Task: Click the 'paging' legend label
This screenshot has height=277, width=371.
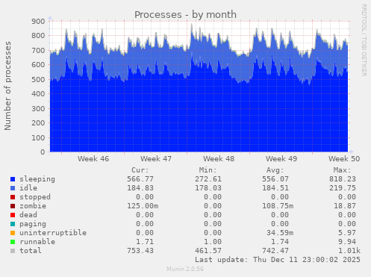Action: click(33, 224)
